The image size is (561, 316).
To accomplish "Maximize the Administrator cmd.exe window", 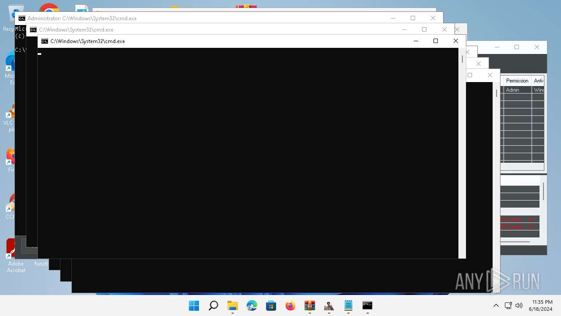I will (413, 18).
